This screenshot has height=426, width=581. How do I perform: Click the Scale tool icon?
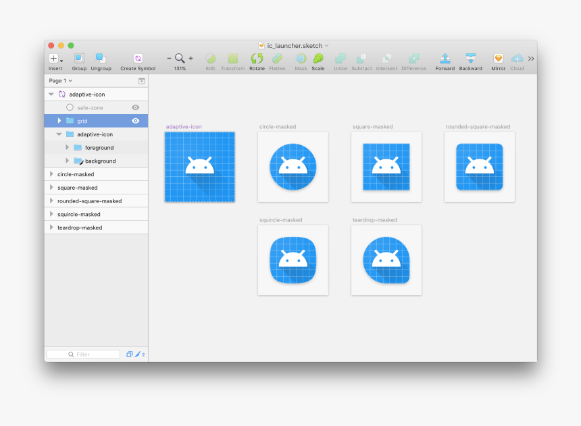pyautogui.click(x=318, y=59)
